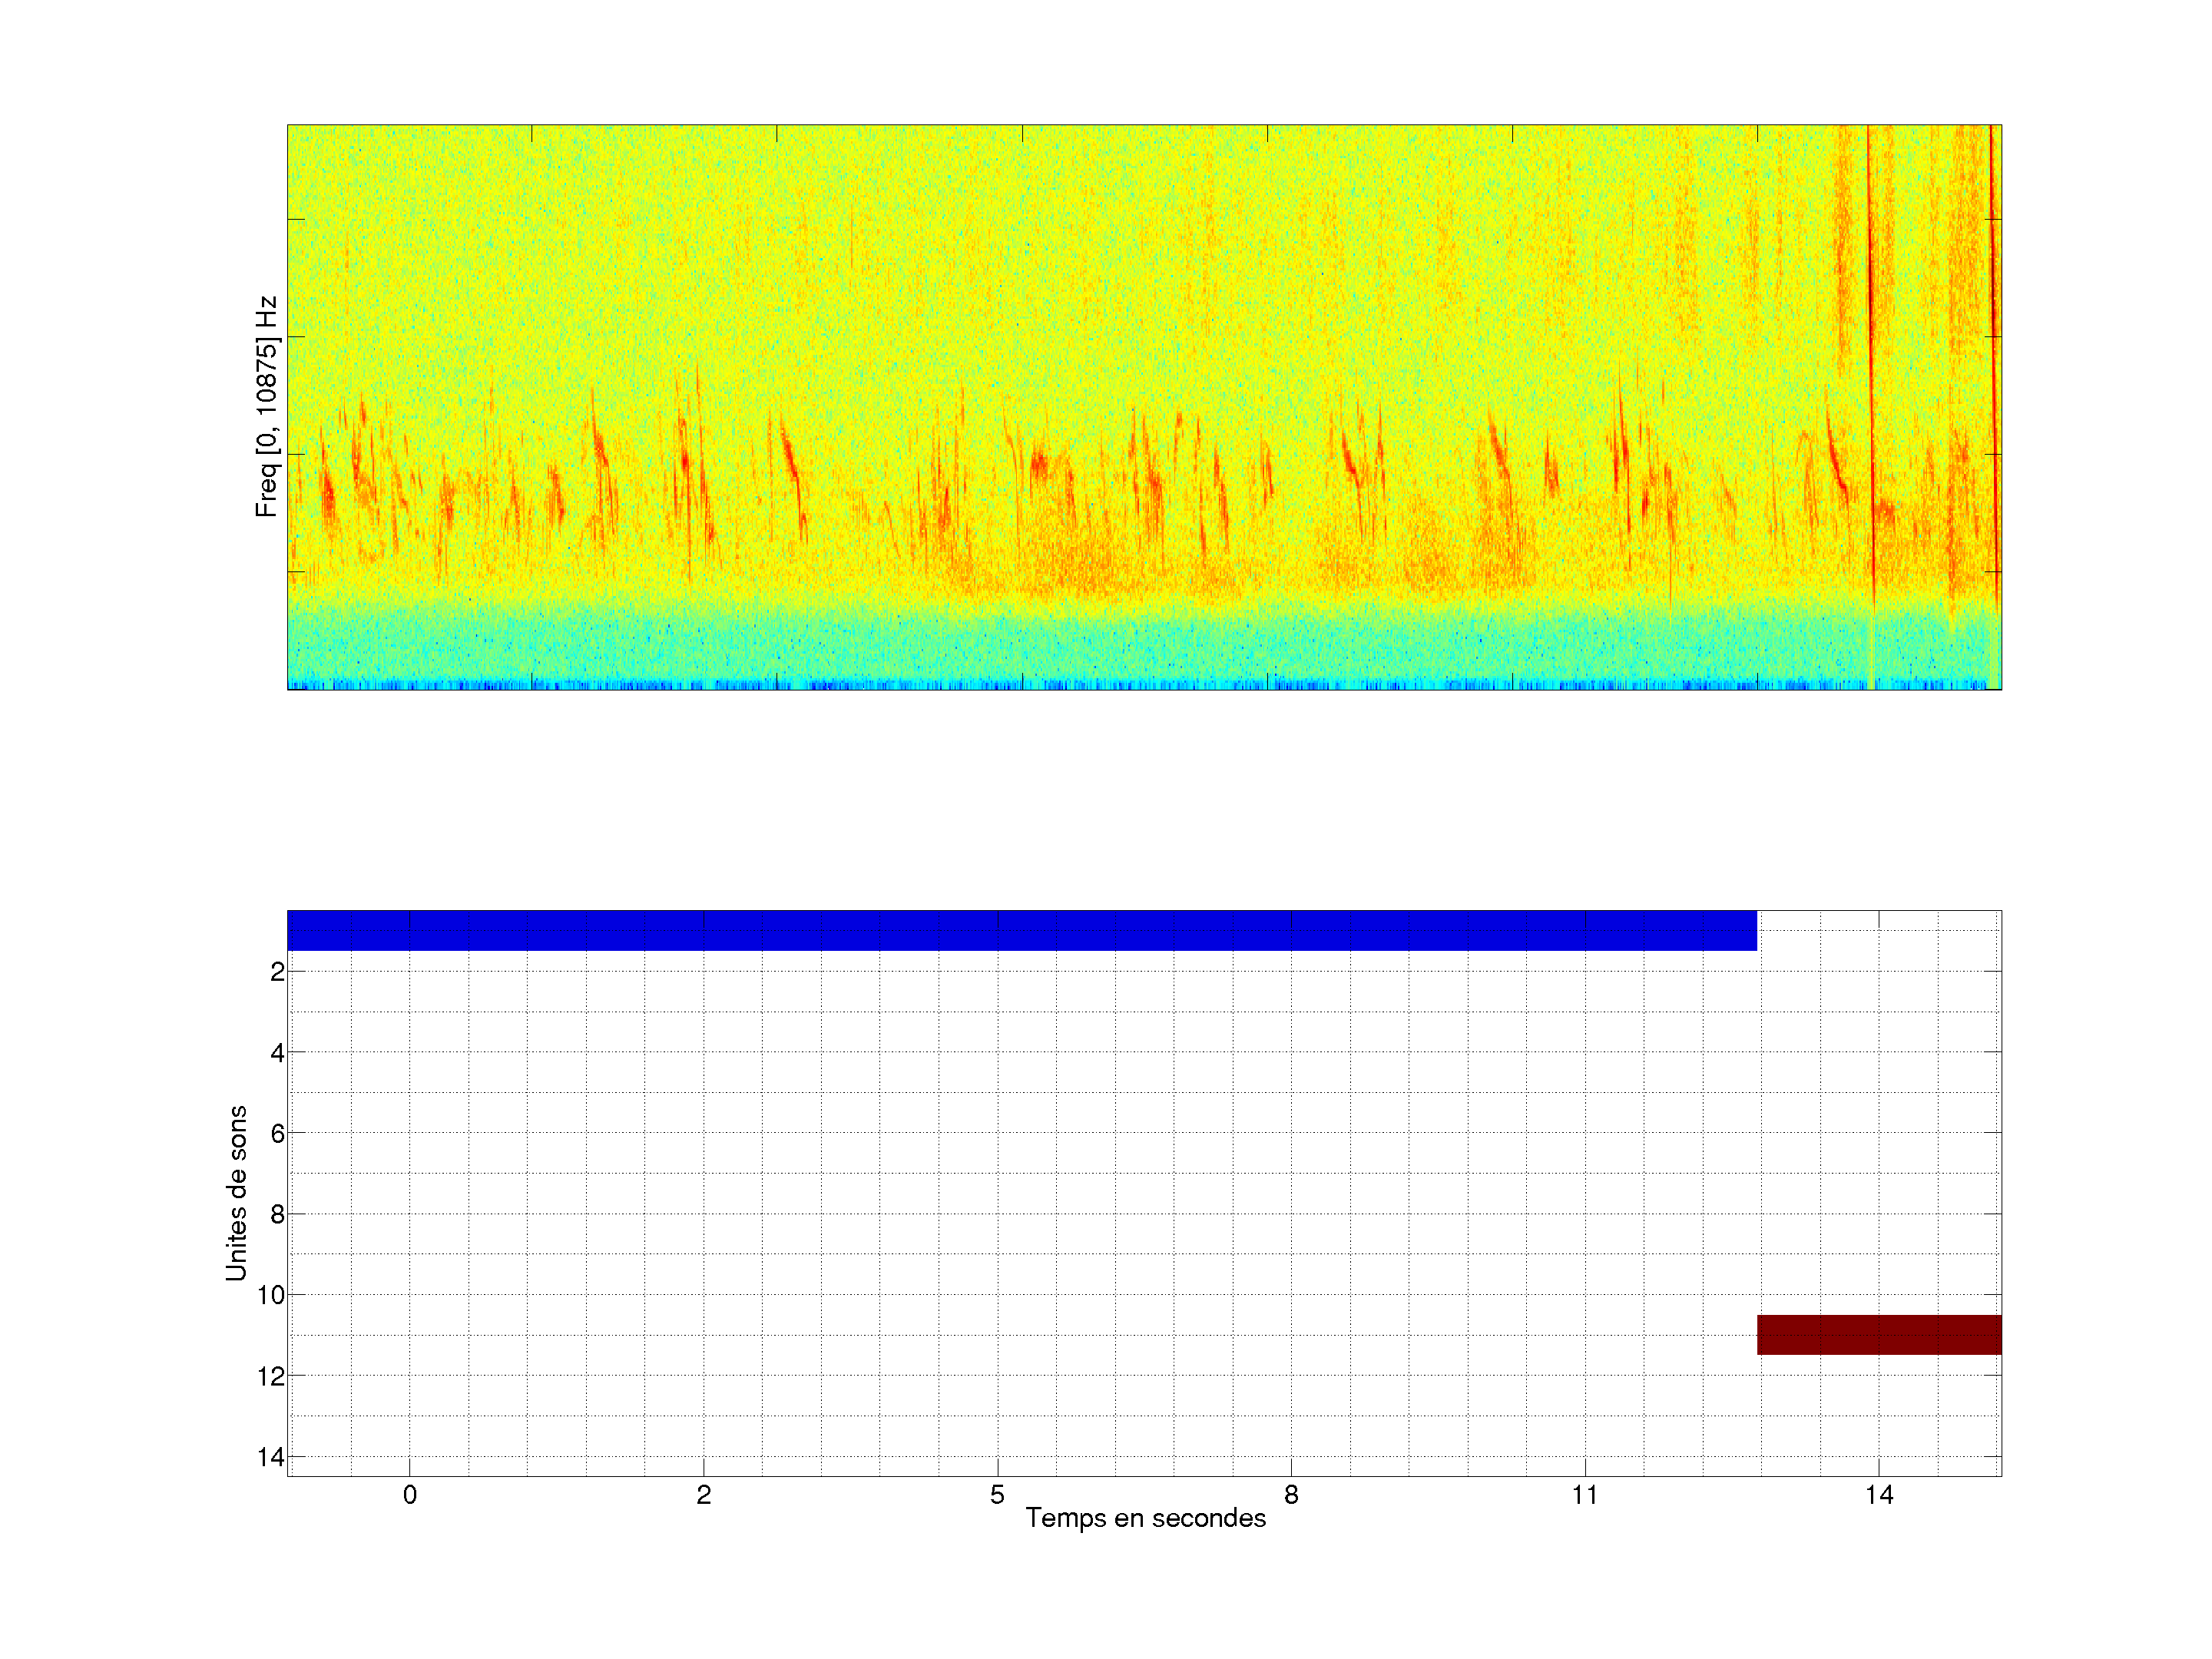Click x-axis tick label 11

coord(1585,1495)
